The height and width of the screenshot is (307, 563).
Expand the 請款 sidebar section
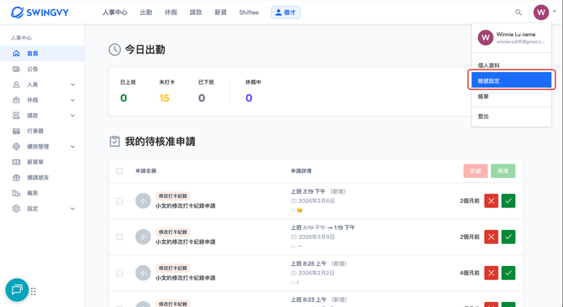tap(72, 116)
